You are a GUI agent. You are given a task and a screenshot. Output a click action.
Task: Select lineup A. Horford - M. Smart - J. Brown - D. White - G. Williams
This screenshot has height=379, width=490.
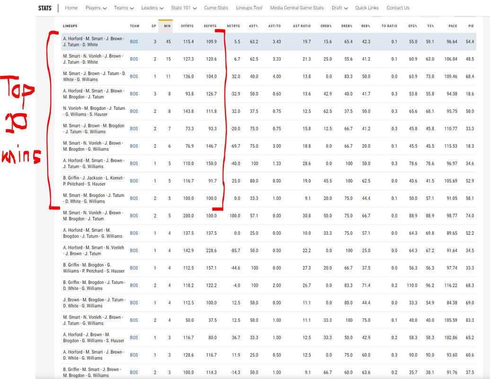tap(94, 355)
